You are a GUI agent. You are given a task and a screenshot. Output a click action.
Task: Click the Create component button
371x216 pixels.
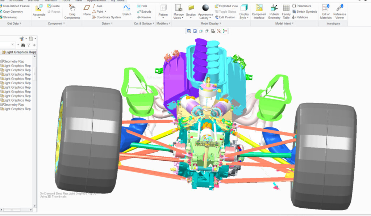pos(53,6)
